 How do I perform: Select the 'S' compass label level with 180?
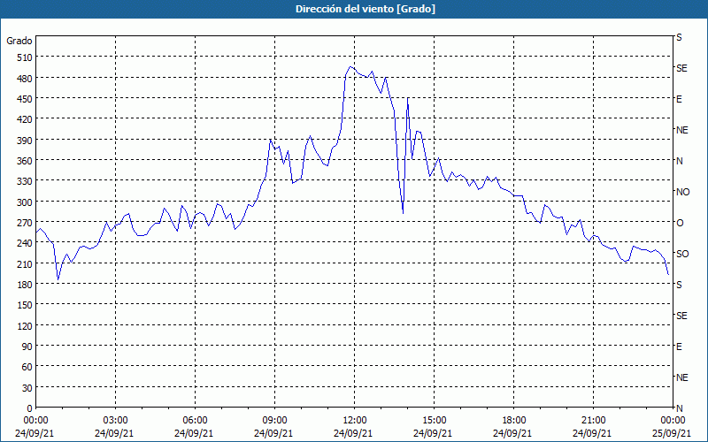[679, 285]
